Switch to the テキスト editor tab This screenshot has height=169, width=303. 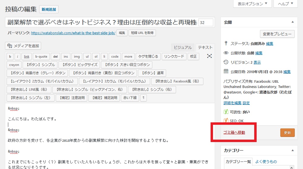tap(205, 48)
